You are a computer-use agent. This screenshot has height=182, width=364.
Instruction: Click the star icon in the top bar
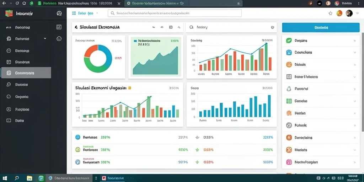330,13
